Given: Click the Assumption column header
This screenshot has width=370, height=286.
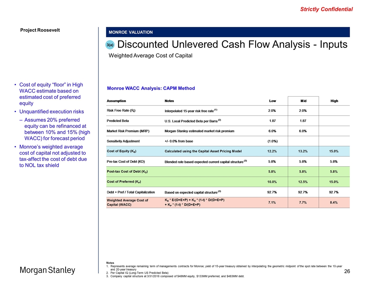Looking at the screenshot, I should 116,101.
